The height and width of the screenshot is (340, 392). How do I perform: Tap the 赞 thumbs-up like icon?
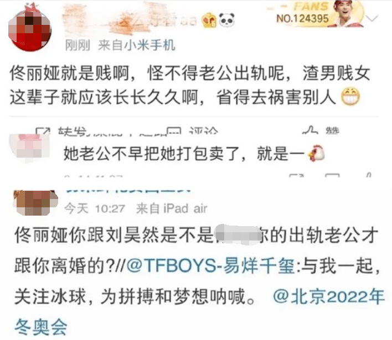pyautogui.click(x=310, y=130)
